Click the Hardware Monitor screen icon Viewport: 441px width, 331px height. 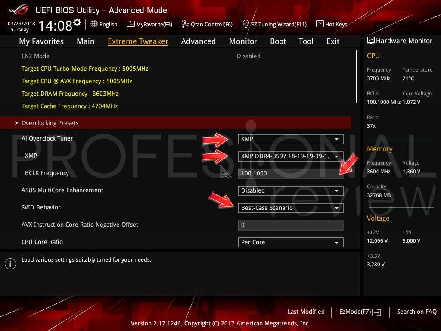pos(371,41)
